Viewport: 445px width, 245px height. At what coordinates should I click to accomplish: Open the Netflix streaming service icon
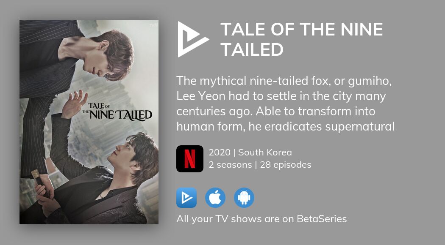189,159
